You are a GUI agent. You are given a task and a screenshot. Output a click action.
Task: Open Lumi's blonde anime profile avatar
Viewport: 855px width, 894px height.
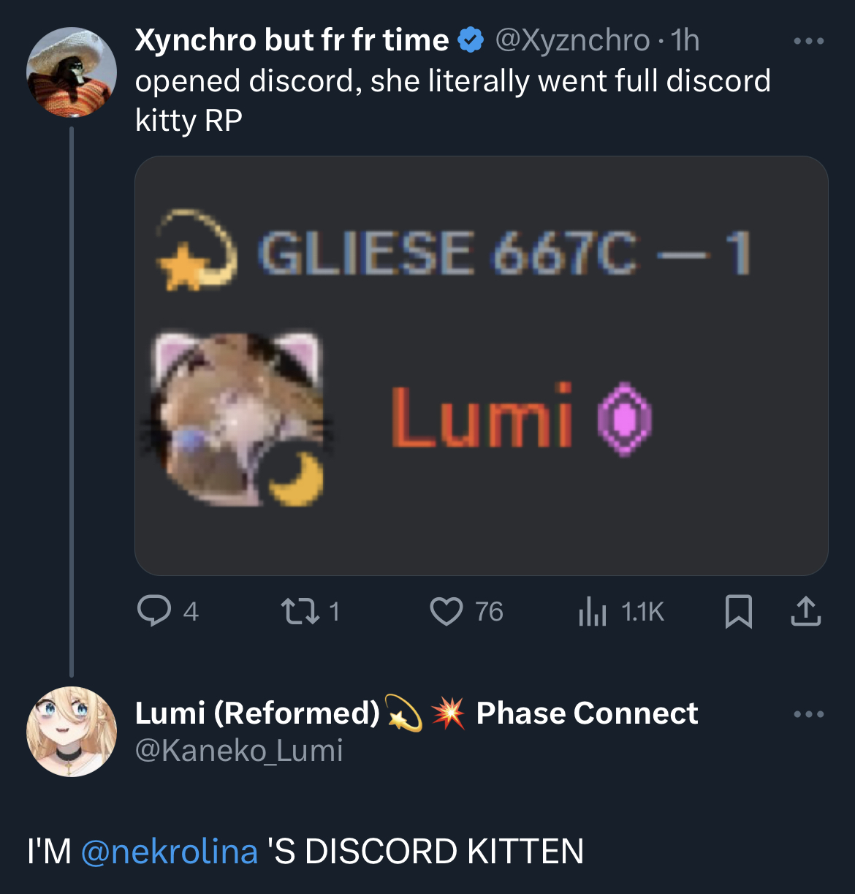[71, 731]
